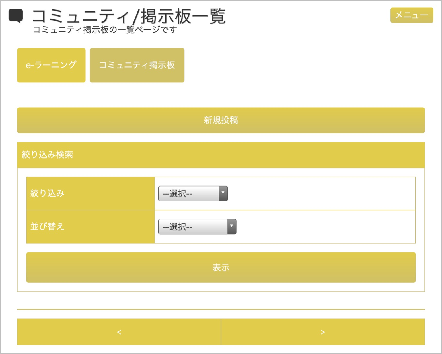Screen dimensions: 442x354
Task: Click the コミュニティ掲示板の一覧ページです subtitle text
Action: (105, 30)
